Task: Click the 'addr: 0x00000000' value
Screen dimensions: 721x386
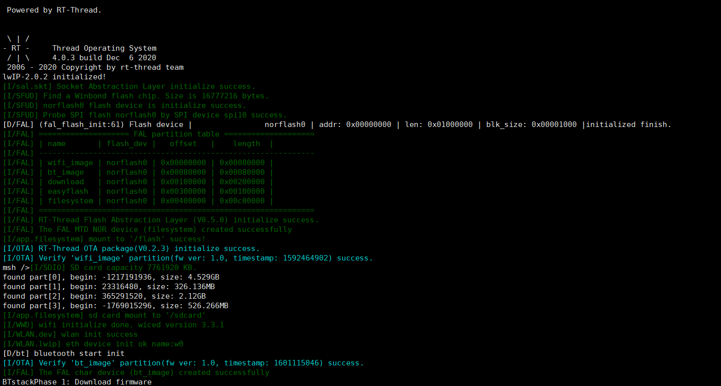Action: (x=355, y=124)
